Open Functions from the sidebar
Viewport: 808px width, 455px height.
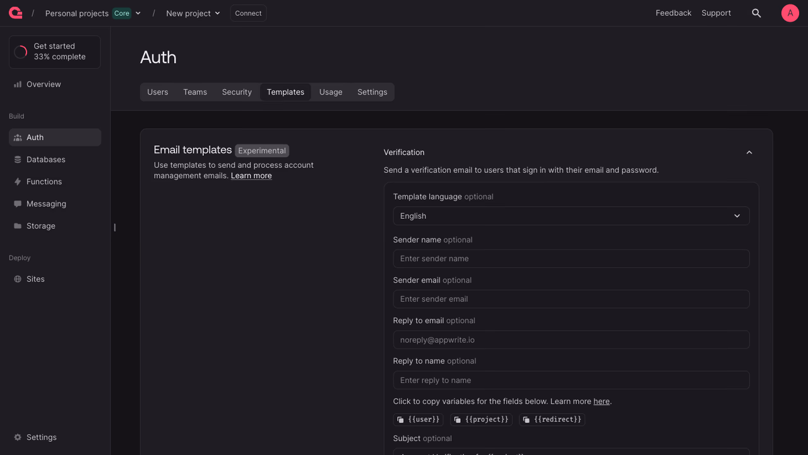(55, 182)
